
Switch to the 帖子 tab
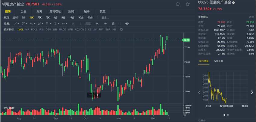(87, 11)
